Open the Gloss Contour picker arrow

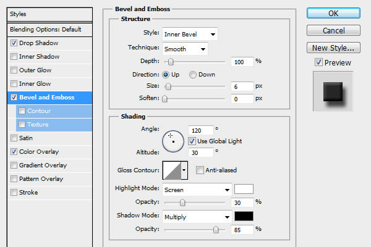tap(184, 170)
